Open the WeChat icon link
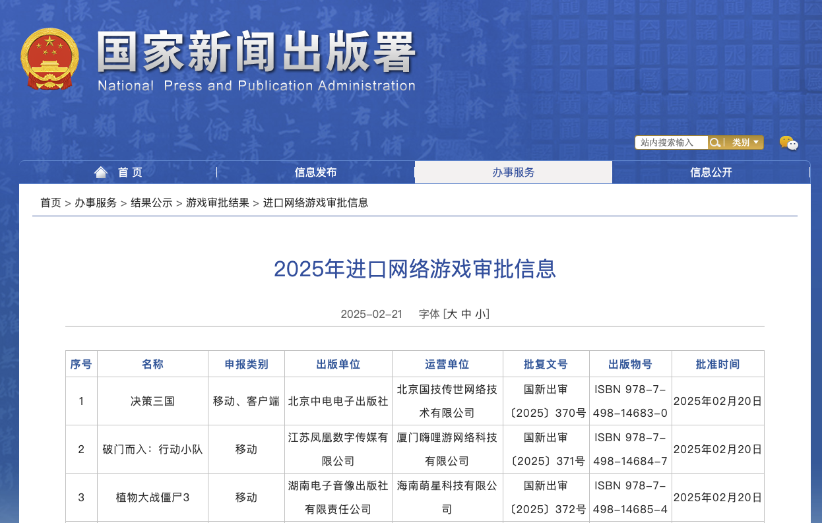822x523 pixels. coord(788,143)
